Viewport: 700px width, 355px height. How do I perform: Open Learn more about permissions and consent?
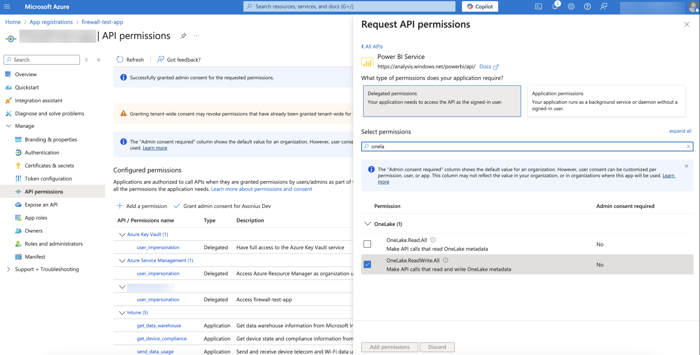tap(261, 189)
